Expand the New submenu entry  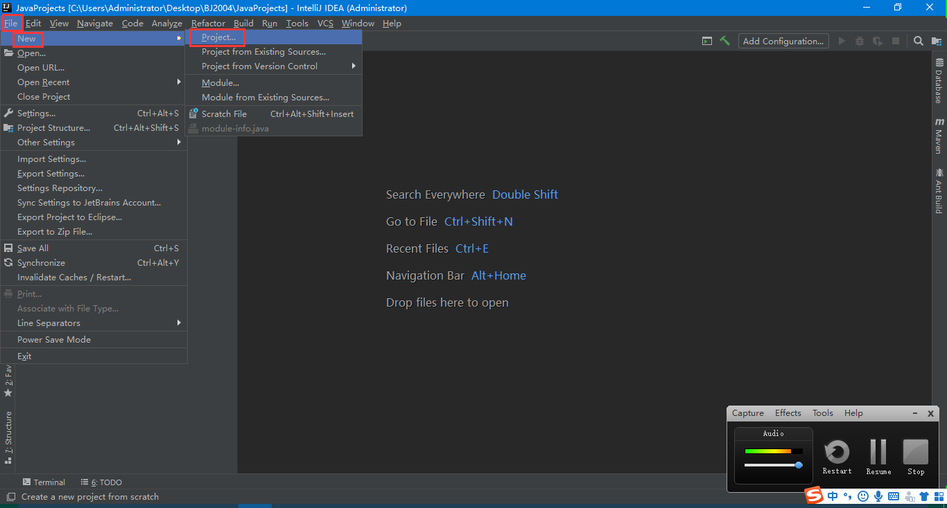pyautogui.click(x=94, y=39)
